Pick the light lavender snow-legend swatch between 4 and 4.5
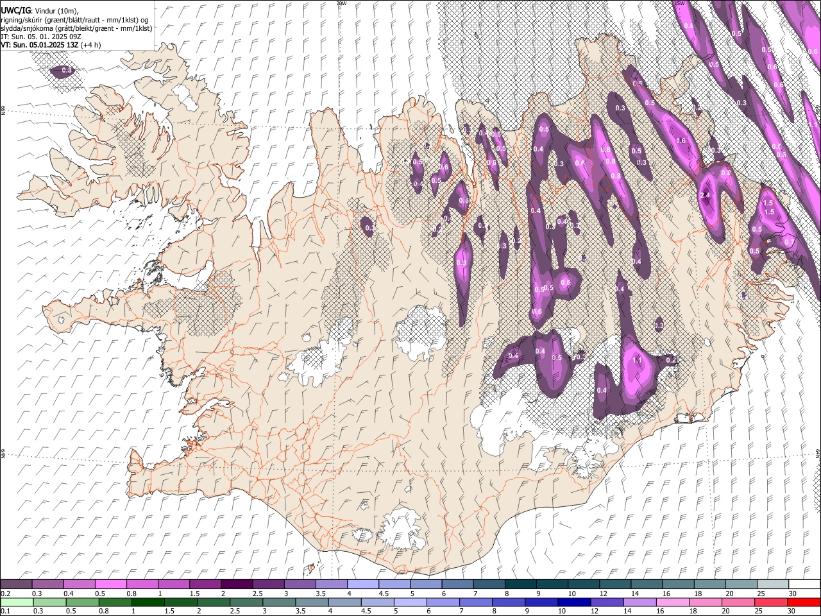This screenshot has width=821, height=616. pyautogui.click(x=363, y=585)
